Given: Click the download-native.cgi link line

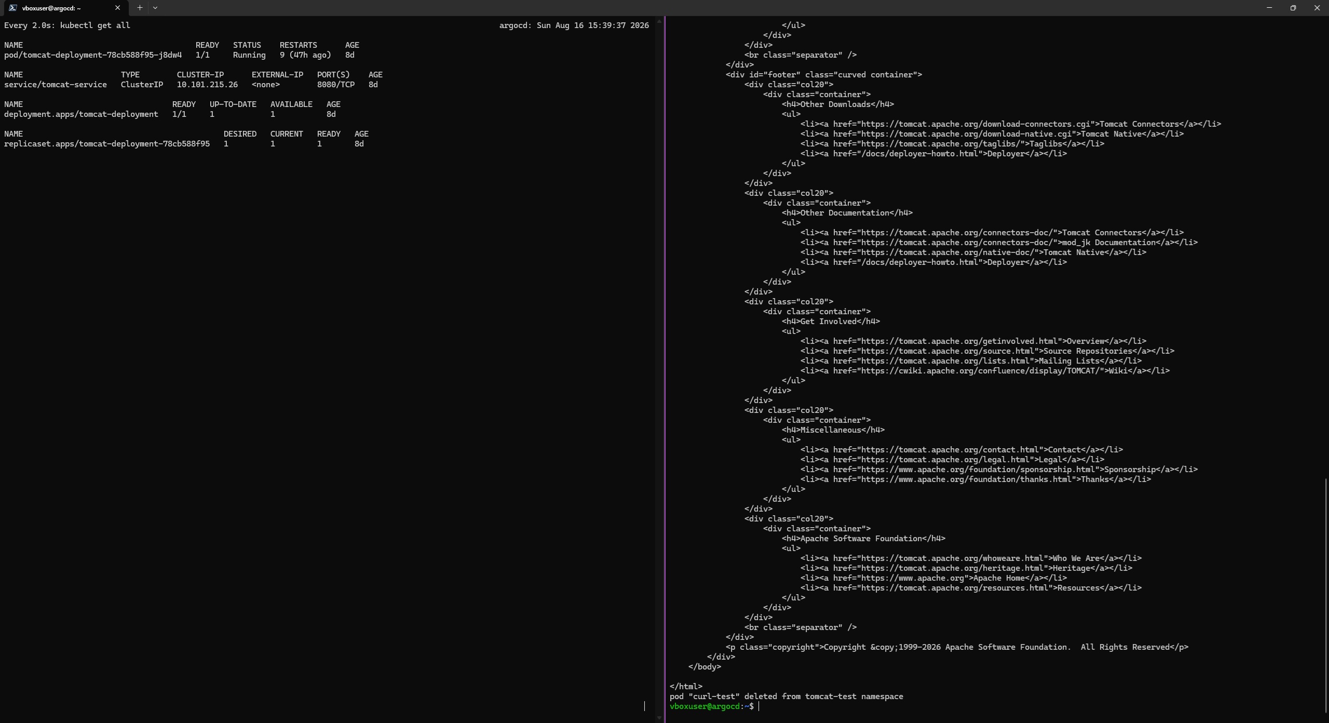Looking at the screenshot, I should (992, 134).
